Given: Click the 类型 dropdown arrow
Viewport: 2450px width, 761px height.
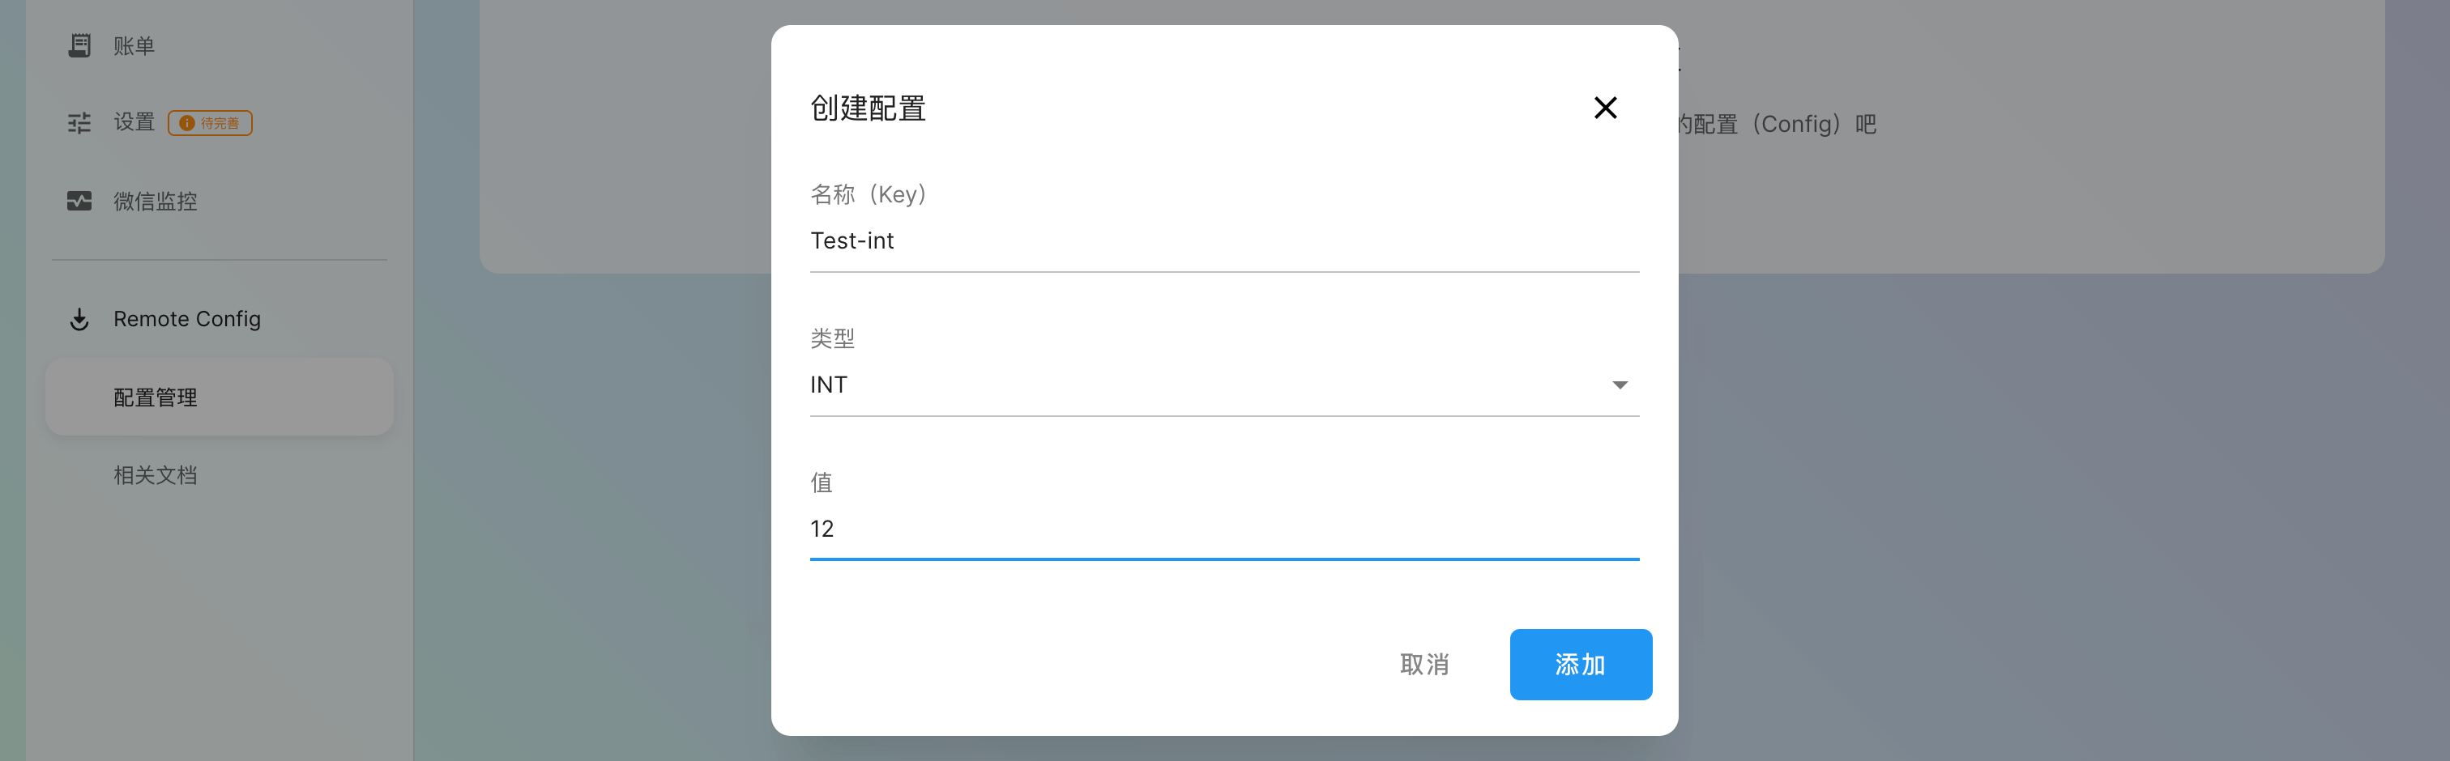Looking at the screenshot, I should pos(1619,385).
